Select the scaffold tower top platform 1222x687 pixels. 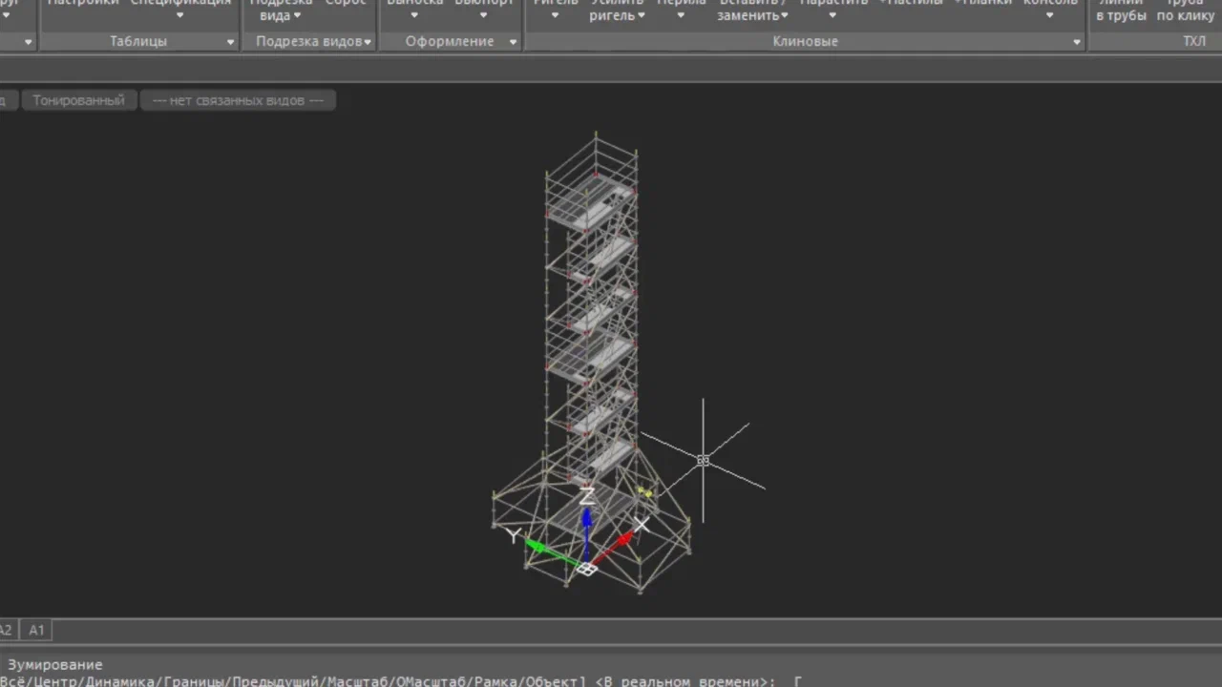point(590,202)
